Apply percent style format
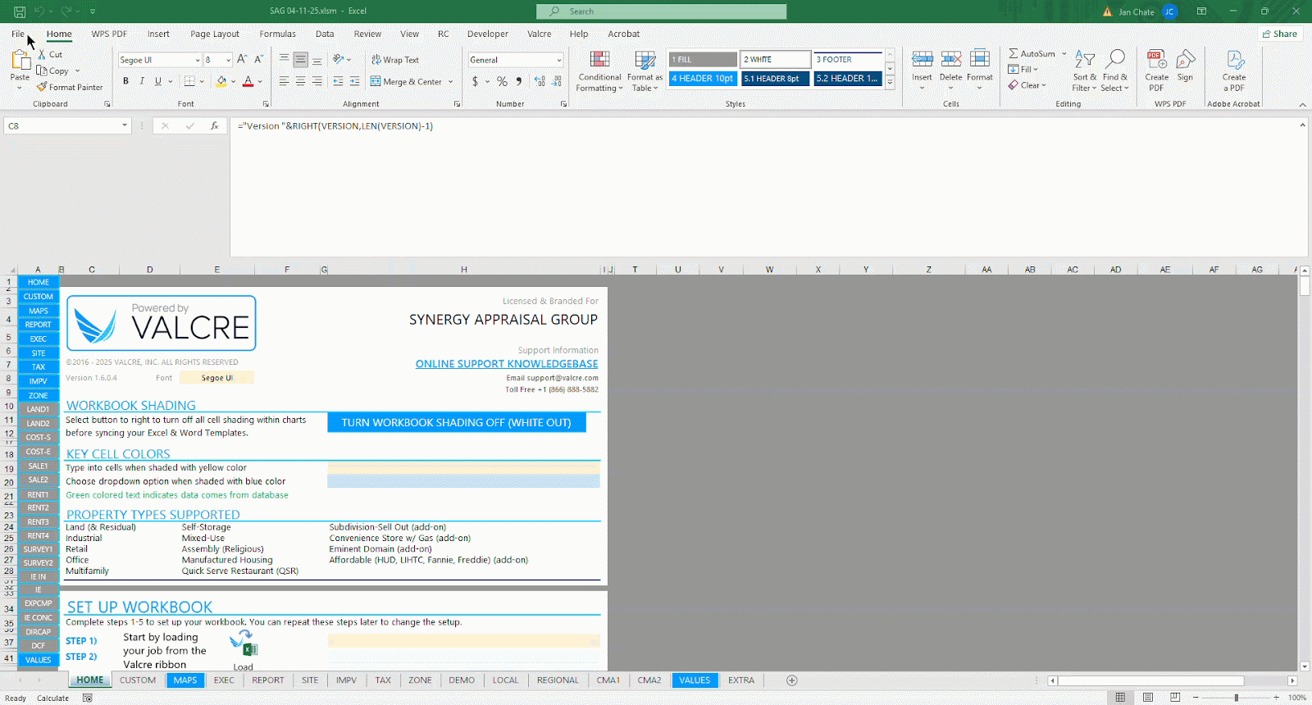This screenshot has width=1312, height=705. point(502,81)
